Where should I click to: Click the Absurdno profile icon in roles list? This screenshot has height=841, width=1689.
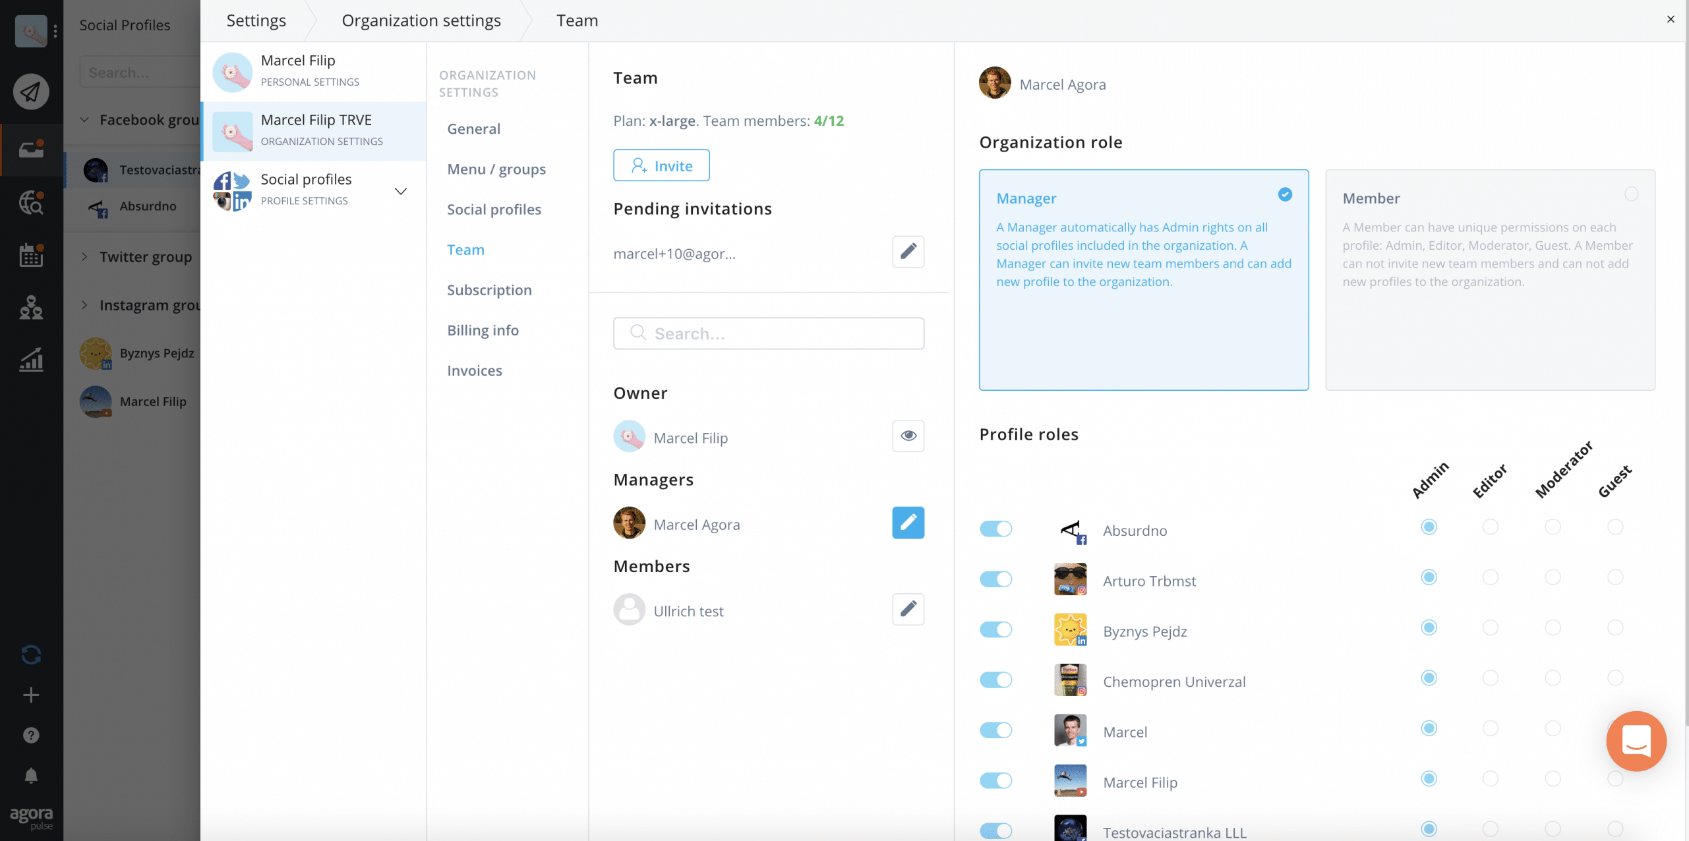click(1070, 530)
